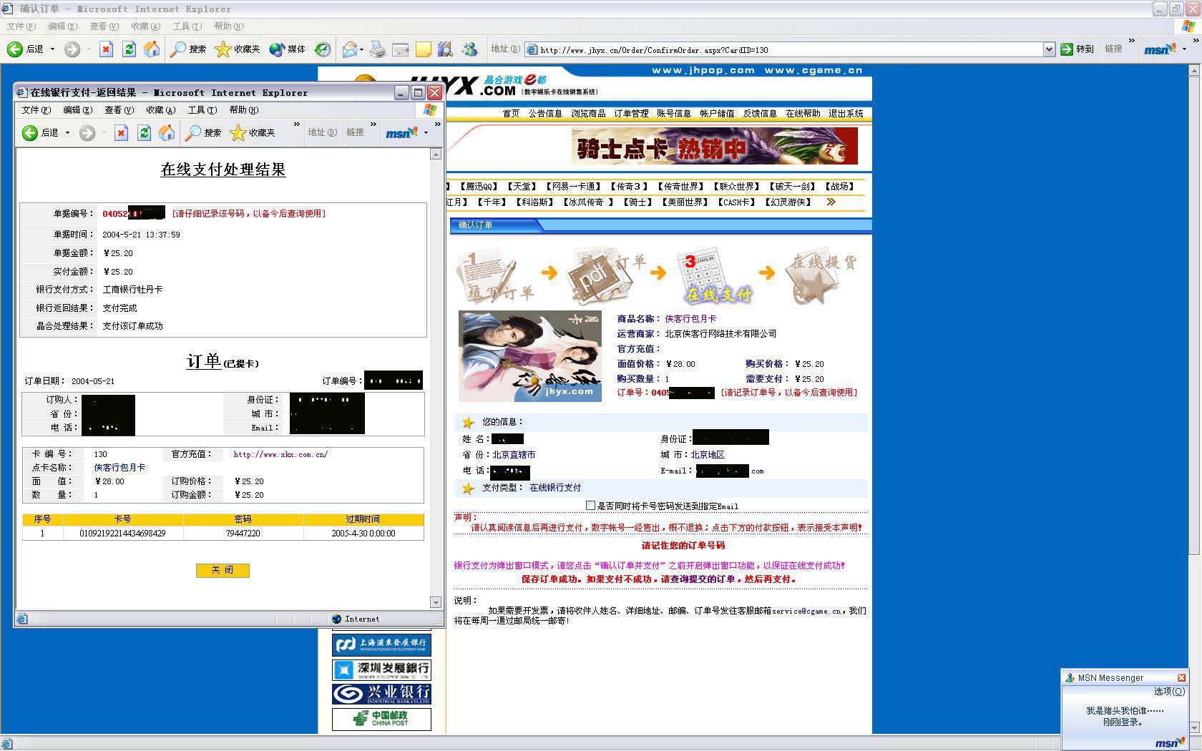Click Messenger people icon in main toolbar
This screenshot has width=1202, height=751.
pyautogui.click(x=469, y=49)
